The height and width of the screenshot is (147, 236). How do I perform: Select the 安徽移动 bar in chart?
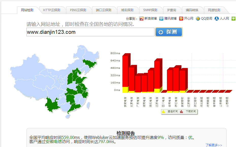click(x=183, y=80)
